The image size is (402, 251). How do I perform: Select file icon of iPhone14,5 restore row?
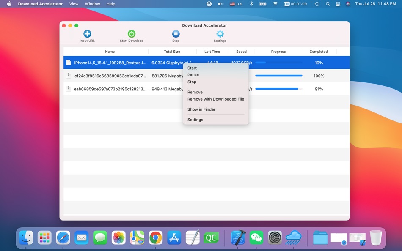69,63
